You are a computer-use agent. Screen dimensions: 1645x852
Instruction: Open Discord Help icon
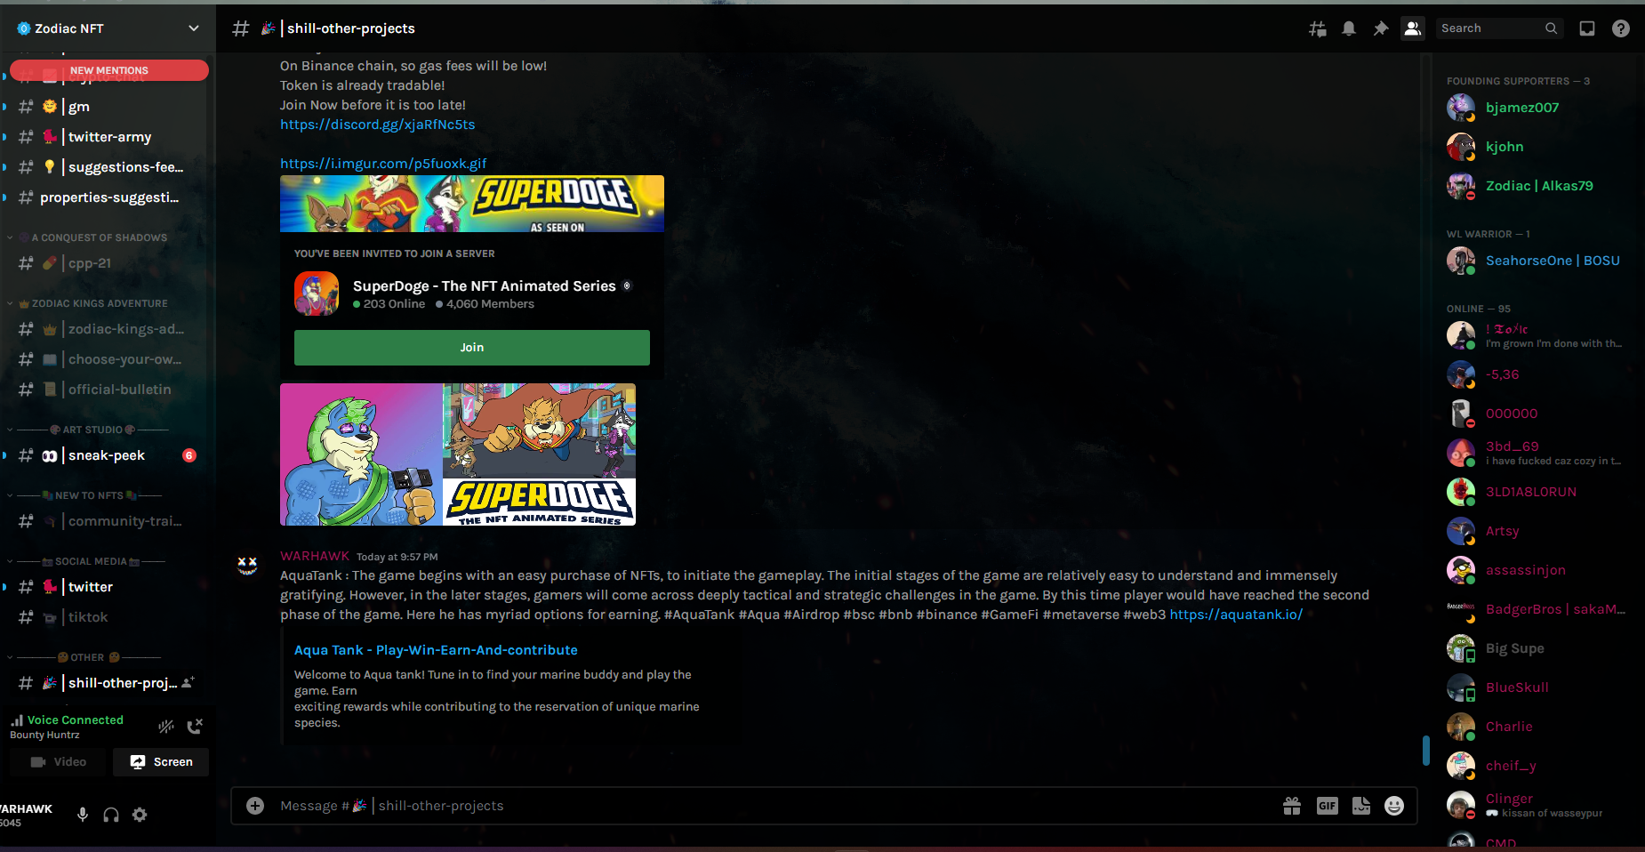pos(1621,28)
